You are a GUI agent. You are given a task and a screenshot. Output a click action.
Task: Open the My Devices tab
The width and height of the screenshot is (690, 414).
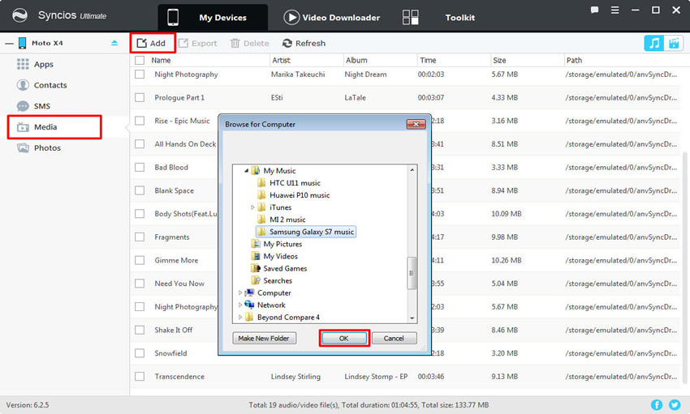(x=213, y=18)
